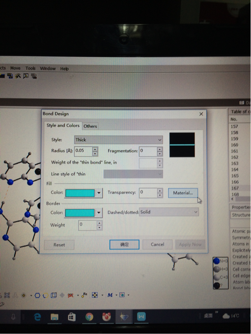The image size is (251, 334).
Task: Click the weather 14°C tray item
Action: click(x=231, y=316)
